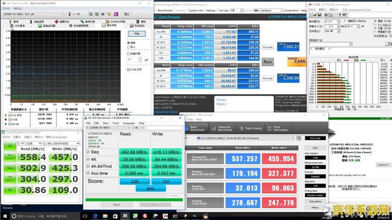Click the red round app icon on taskbar
The width and height of the screenshot is (392, 220).
coord(145,216)
